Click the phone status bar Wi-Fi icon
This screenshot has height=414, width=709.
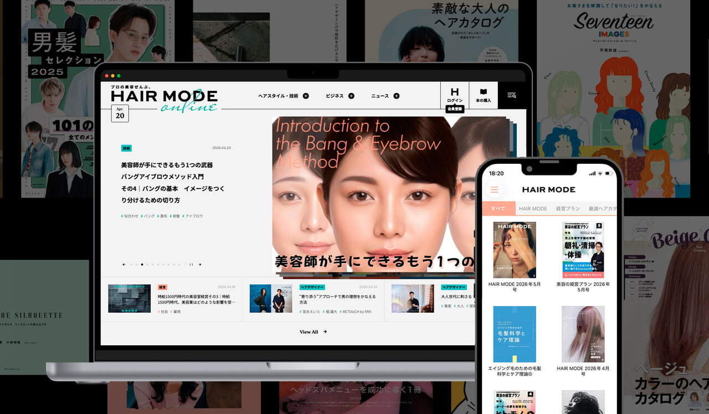(600, 173)
